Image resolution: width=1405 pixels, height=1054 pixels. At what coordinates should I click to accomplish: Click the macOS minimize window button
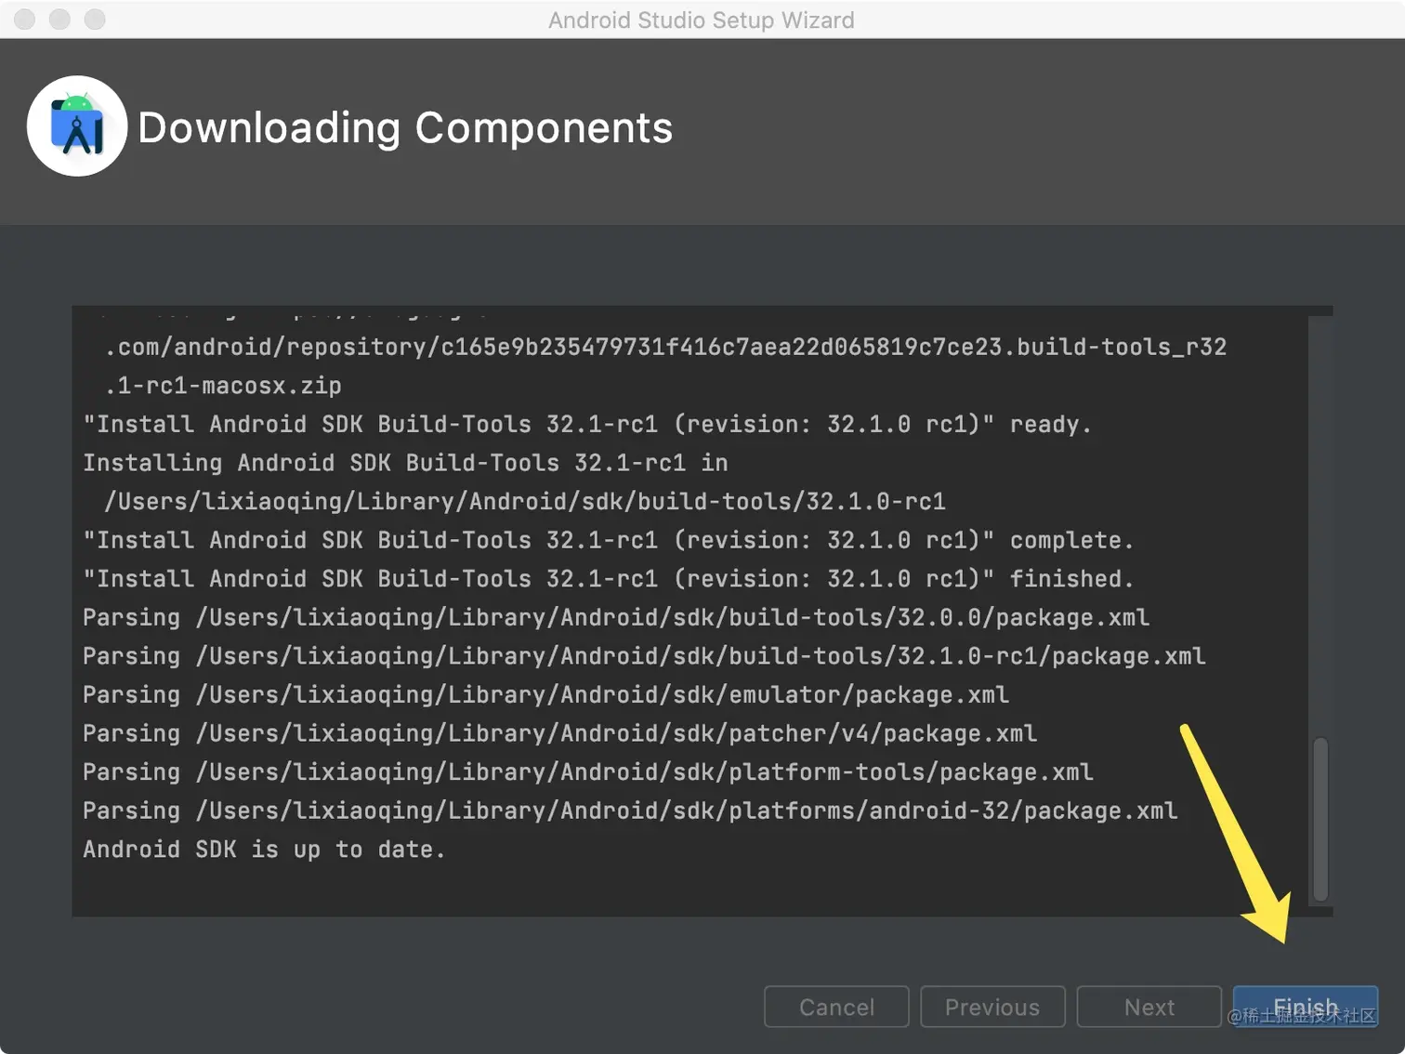[x=59, y=20]
